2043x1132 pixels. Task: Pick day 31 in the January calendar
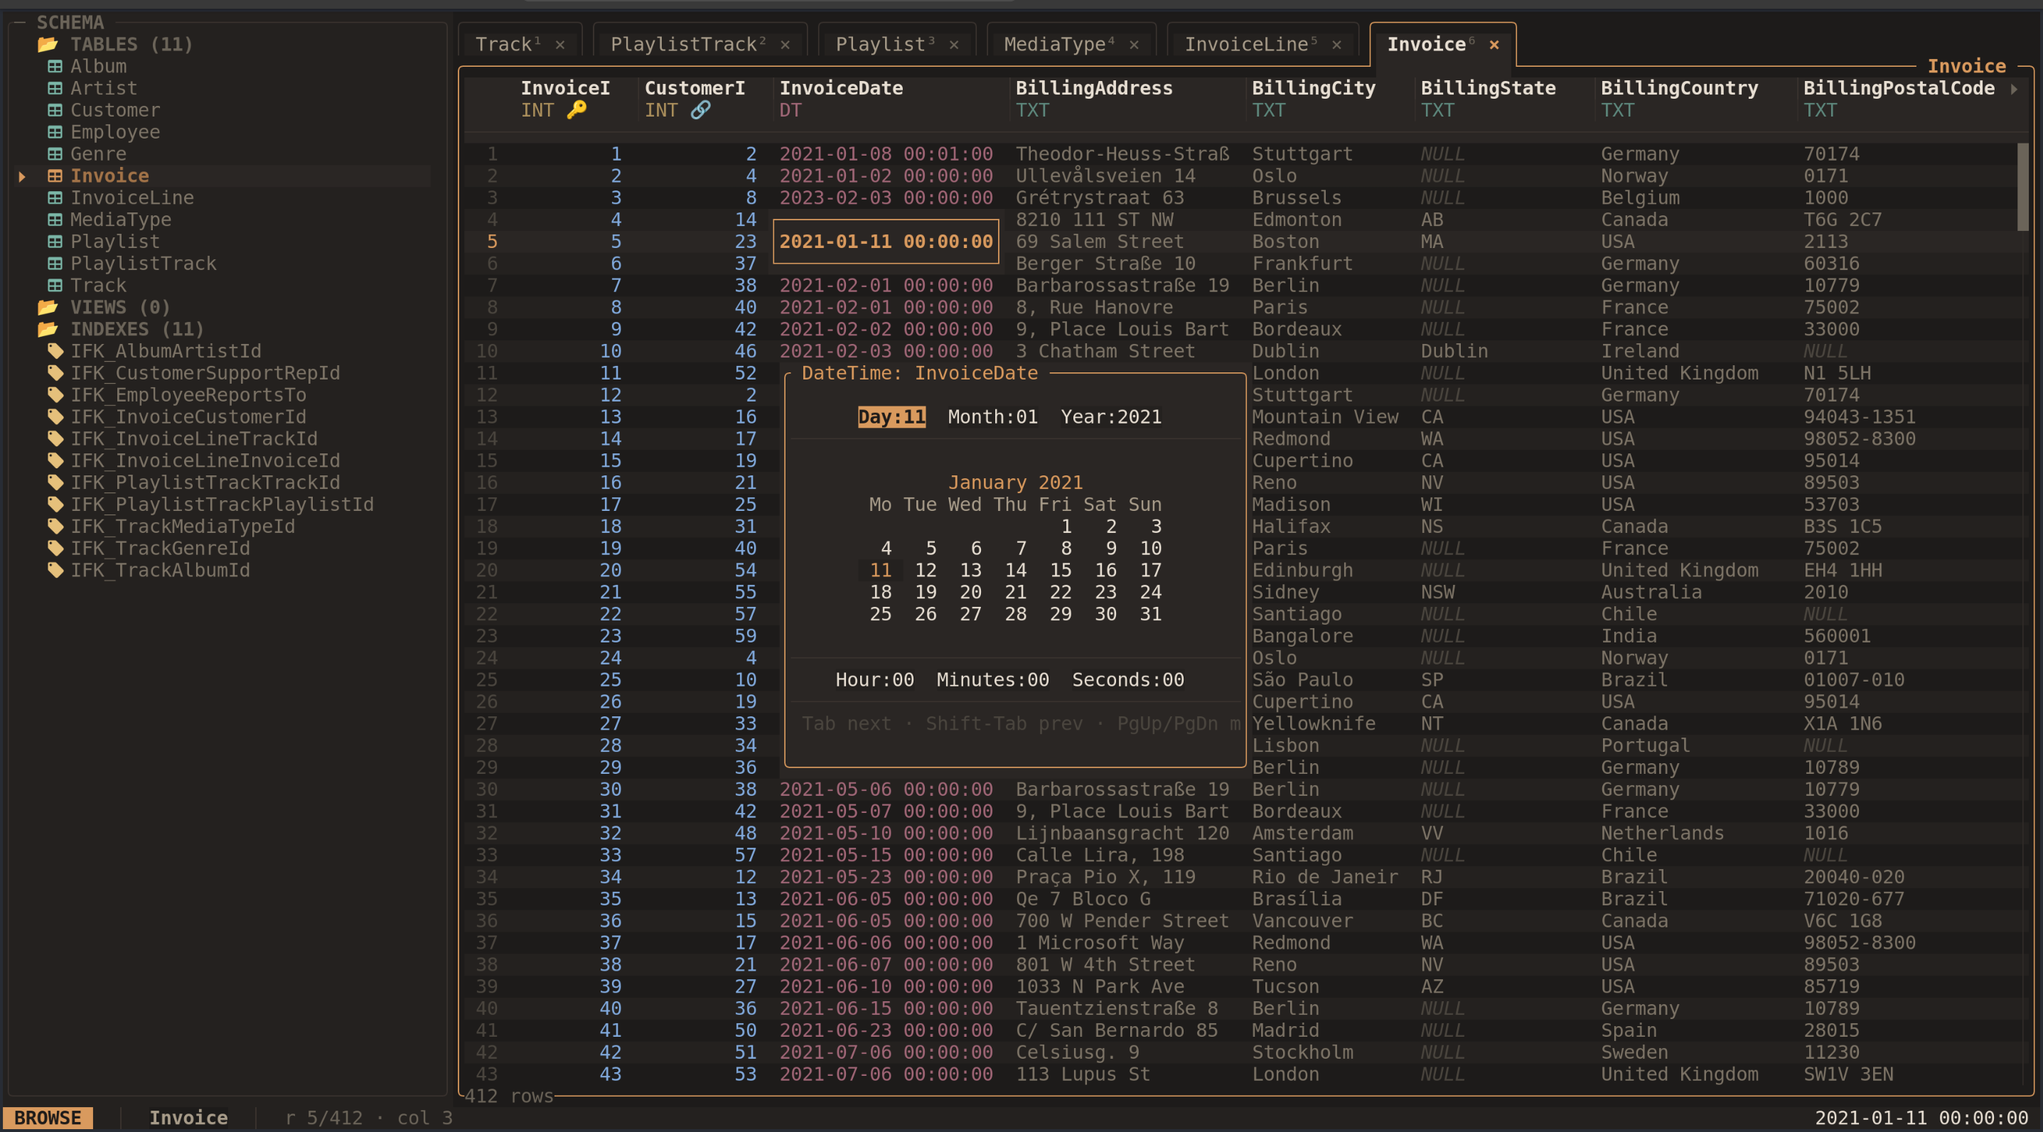(x=1150, y=613)
